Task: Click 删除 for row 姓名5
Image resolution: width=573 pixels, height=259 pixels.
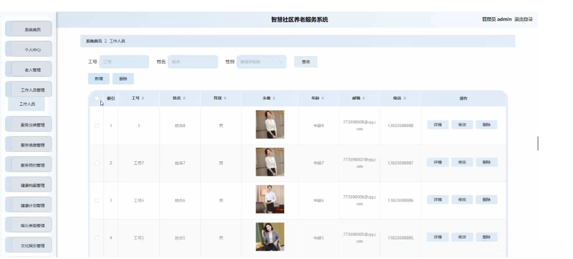Action: [487, 237]
